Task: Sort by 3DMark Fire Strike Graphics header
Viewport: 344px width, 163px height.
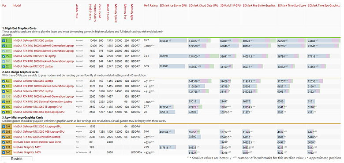Action: [x=259, y=5]
